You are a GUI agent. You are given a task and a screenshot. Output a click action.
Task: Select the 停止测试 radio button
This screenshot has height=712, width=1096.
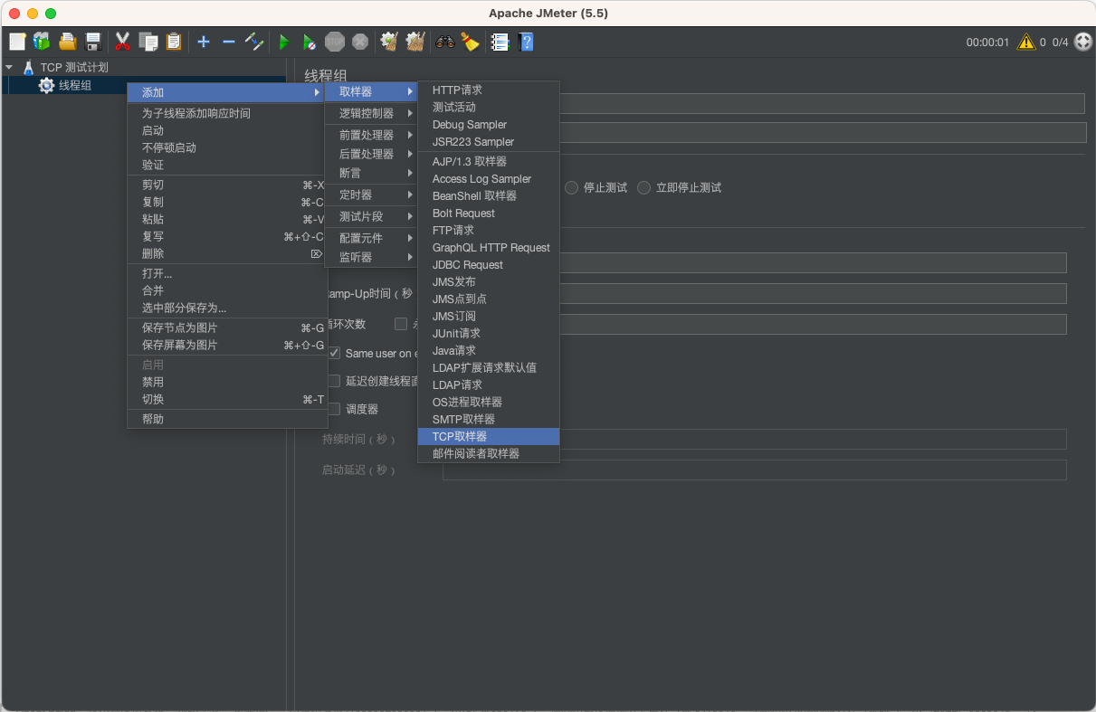click(571, 188)
